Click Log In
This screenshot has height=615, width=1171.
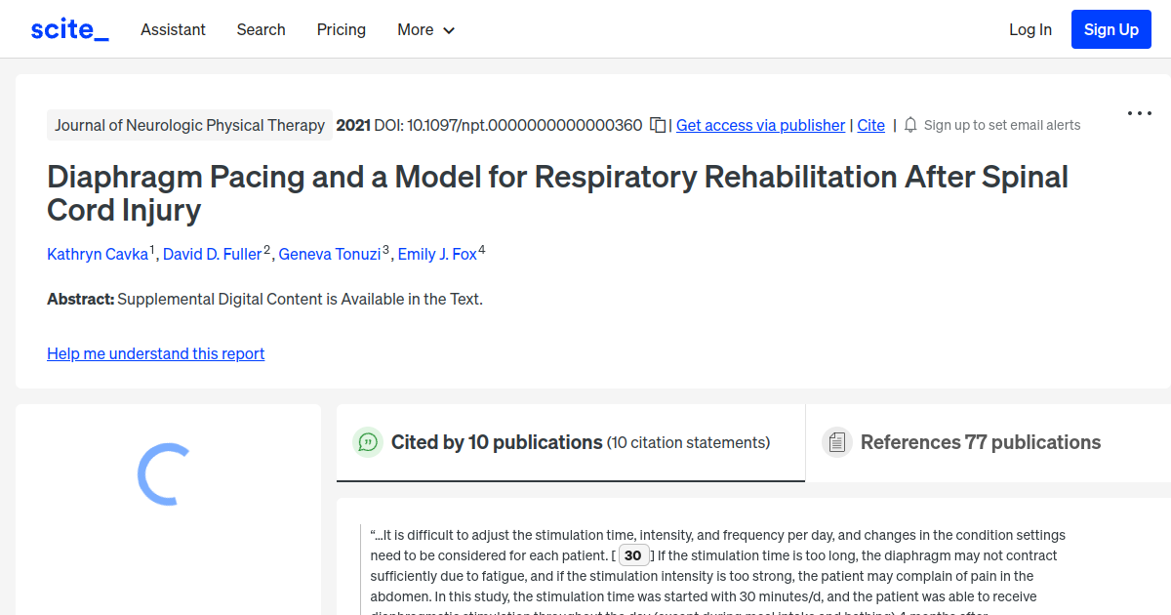click(x=1030, y=29)
